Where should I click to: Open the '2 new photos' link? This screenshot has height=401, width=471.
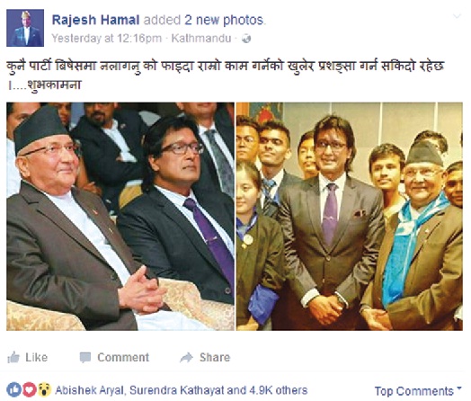click(224, 20)
